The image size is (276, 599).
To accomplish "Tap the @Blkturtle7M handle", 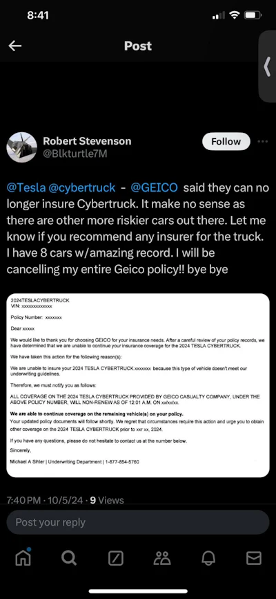I will point(75,155).
